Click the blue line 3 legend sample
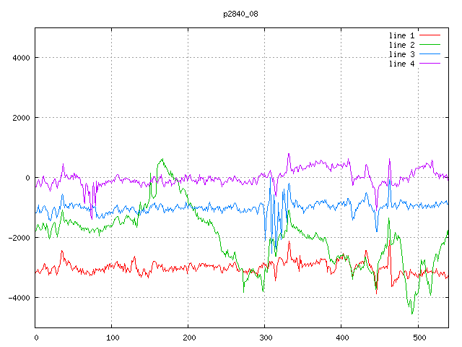 pos(430,54)
